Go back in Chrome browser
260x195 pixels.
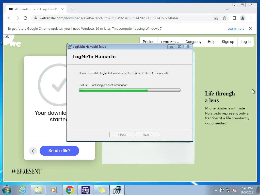point(9,18)
